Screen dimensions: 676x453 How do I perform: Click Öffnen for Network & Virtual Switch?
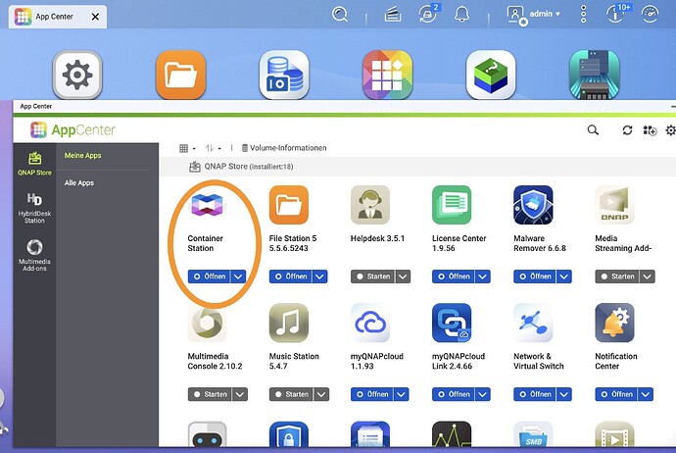click(x=535, y=394)
